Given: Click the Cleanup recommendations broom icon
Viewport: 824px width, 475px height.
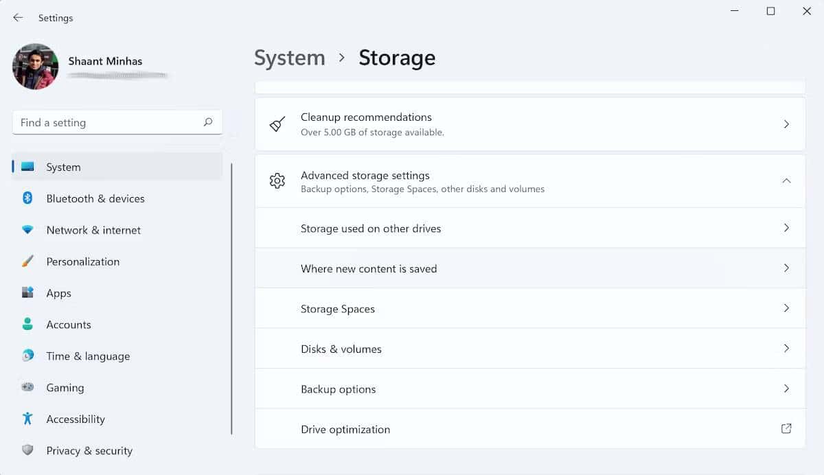Looking at the screenshot, I should coord(277,124).
